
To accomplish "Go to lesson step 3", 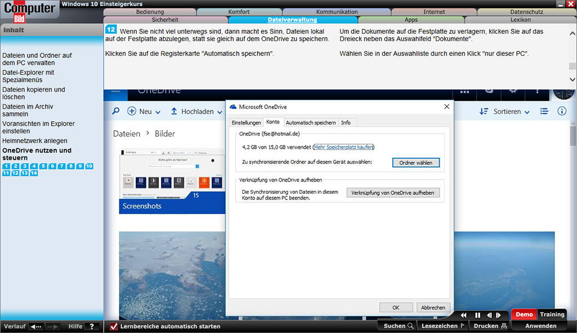I will pyautogui.click(x=25, y=166).
